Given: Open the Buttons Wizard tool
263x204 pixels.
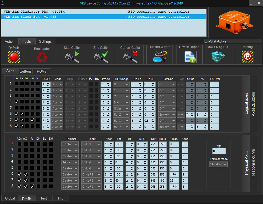Looking at the screenshot, I should tap(160, 56).
